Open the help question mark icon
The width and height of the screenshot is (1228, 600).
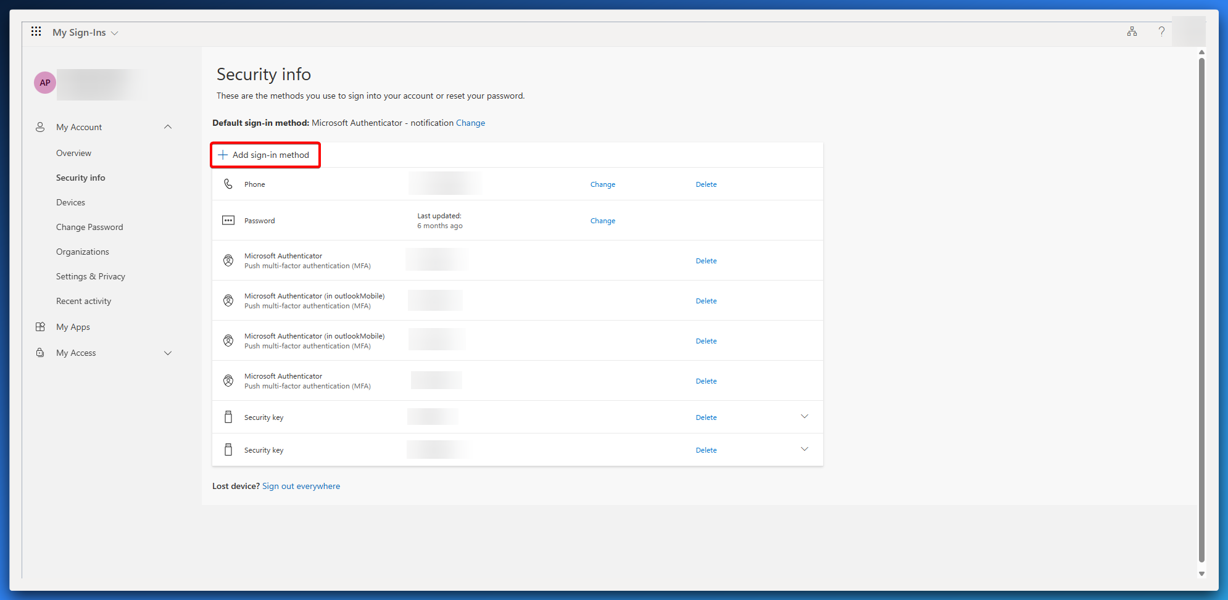click(x=1161, y=31)
